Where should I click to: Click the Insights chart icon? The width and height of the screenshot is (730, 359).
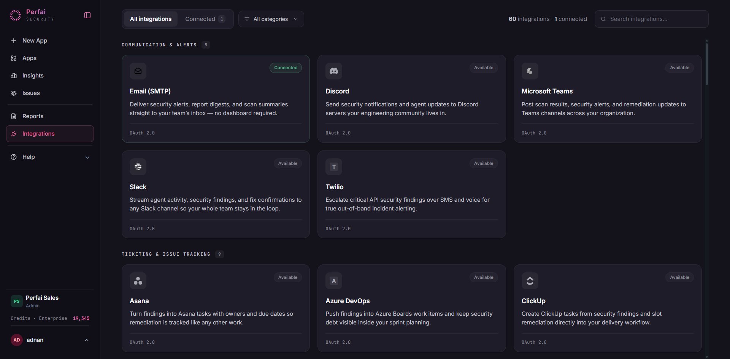point(14,76)
